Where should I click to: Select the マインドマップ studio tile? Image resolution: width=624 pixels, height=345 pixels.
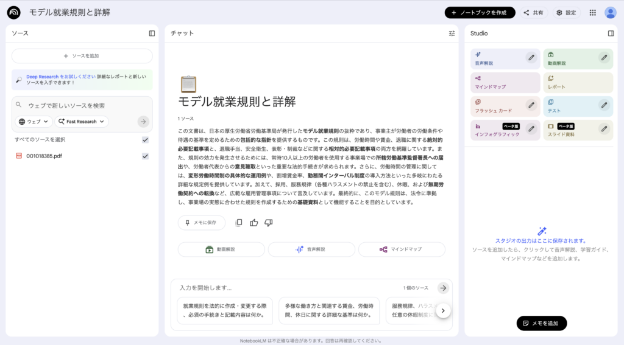pos(505,82)
